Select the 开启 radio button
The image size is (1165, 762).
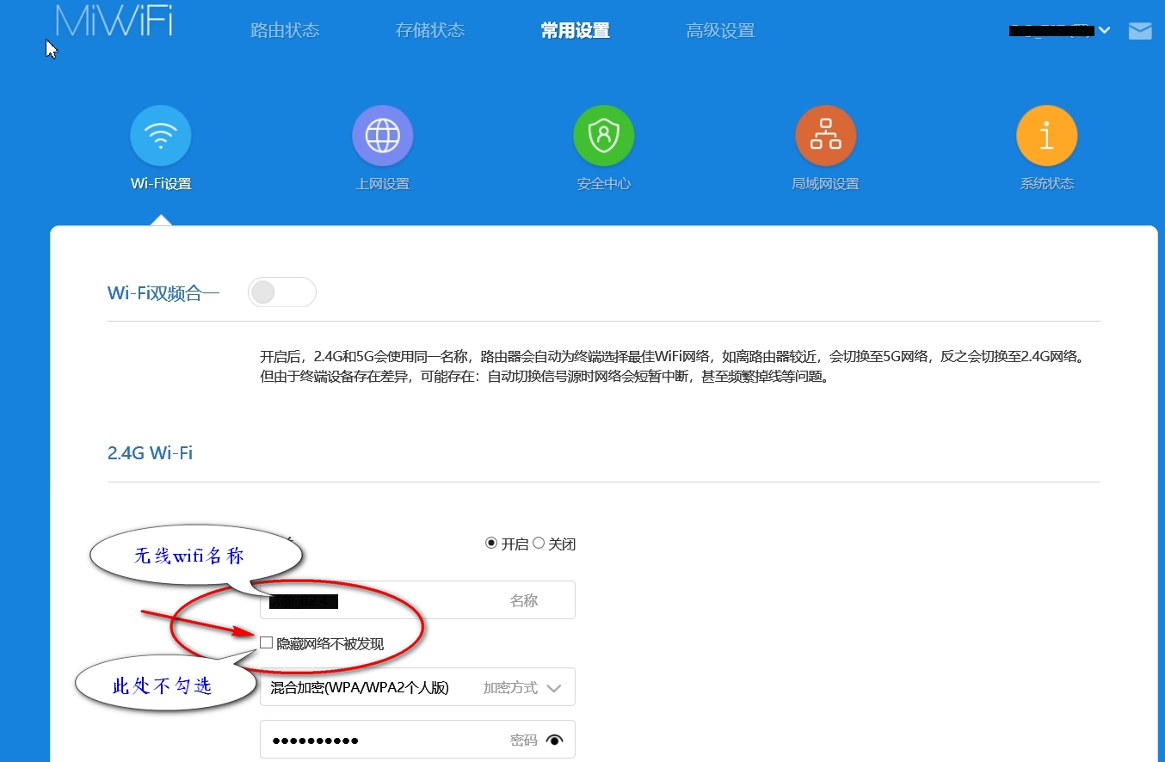point(491,544)
